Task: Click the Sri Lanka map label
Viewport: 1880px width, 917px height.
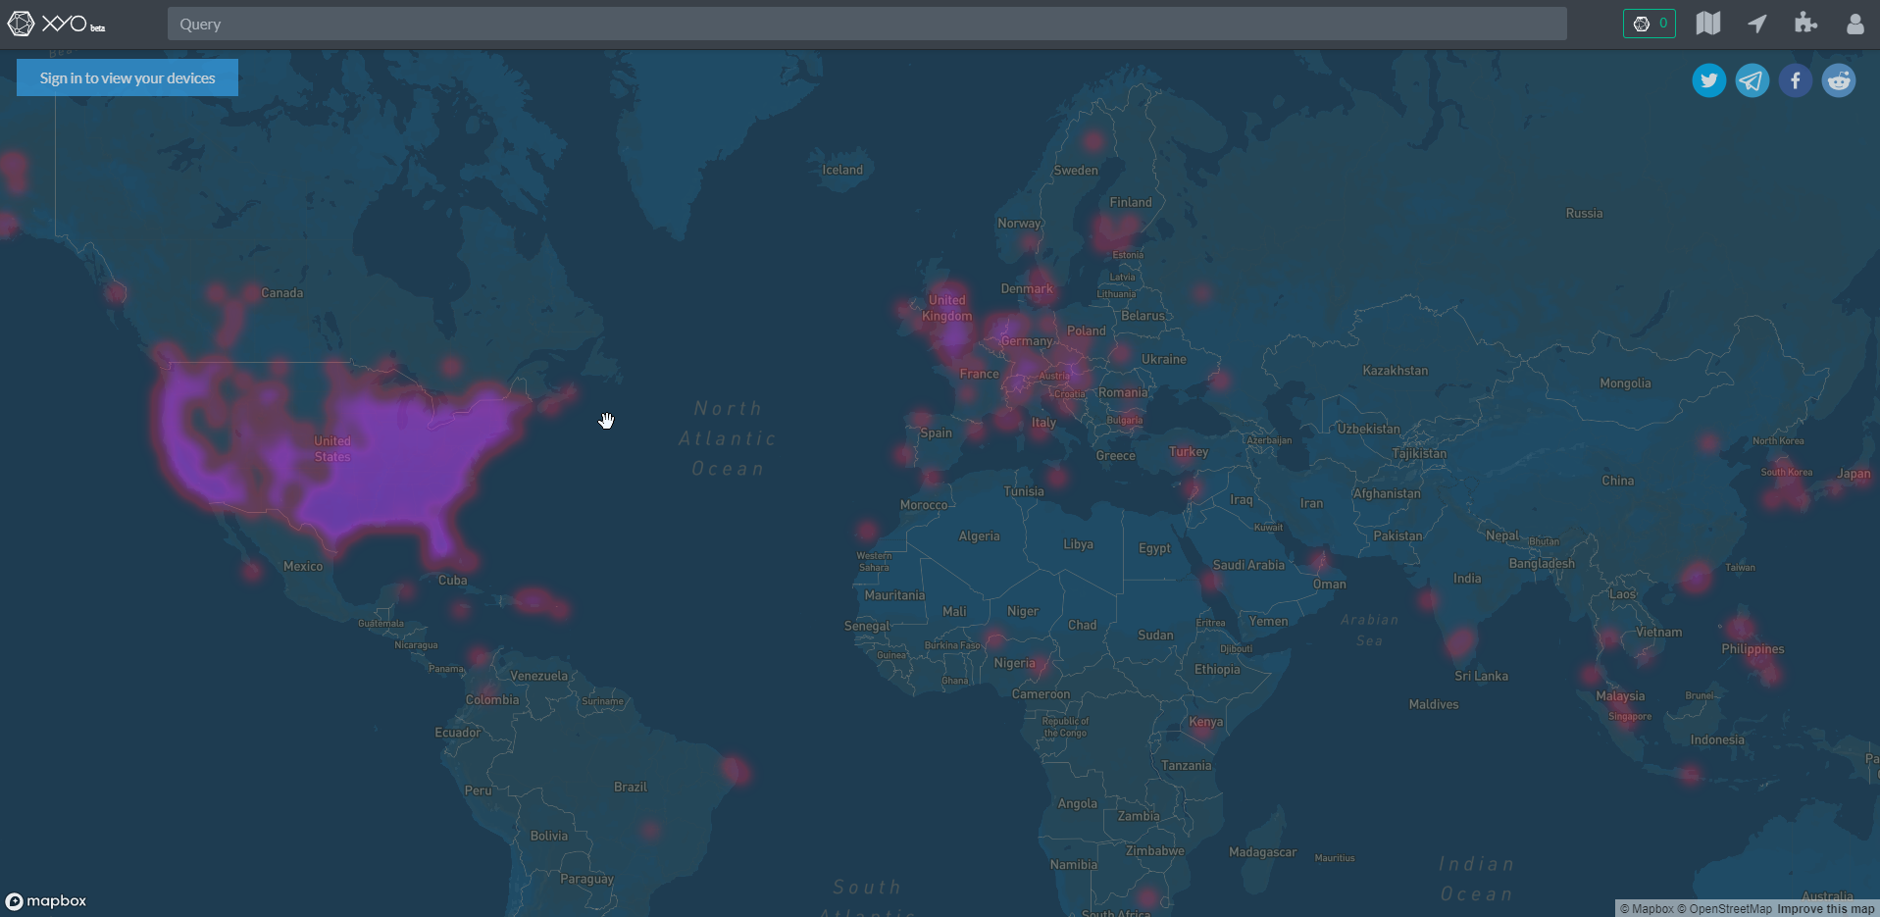Action: click(1481, 676)
